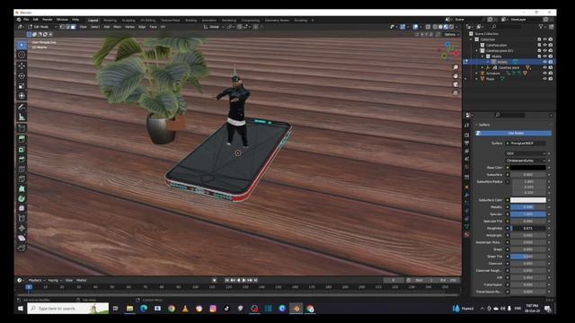Enable vertex select mode
This screenshot has height=323, width=575.
[62, 27]
